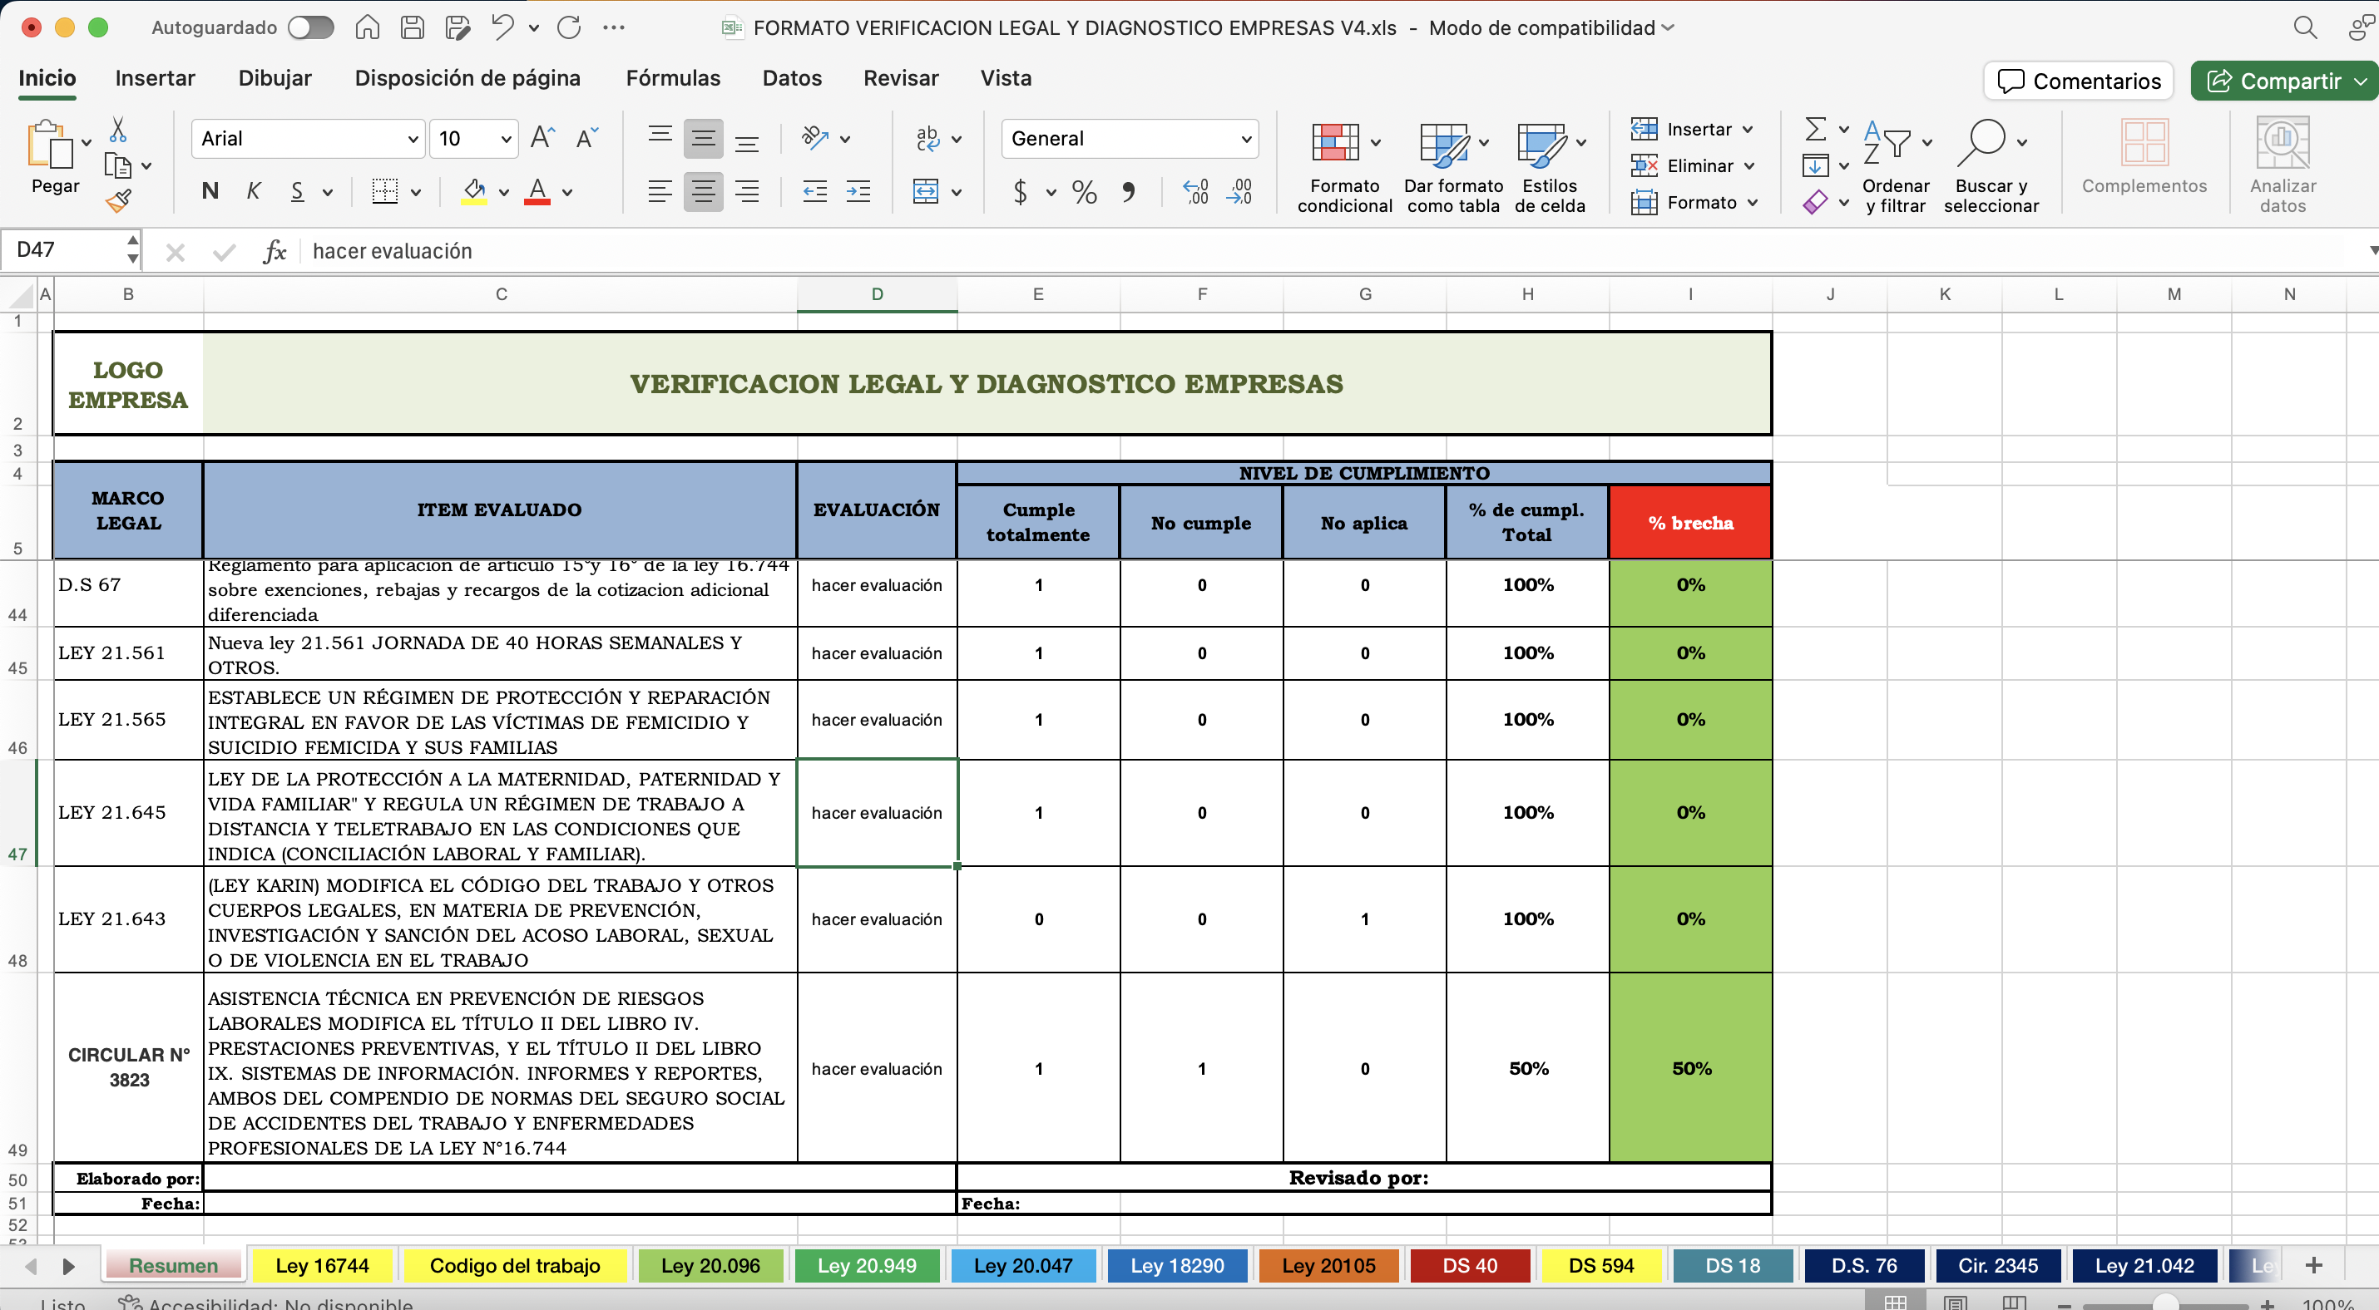Open the General number format dropdown
The width and height of the screenshot is (2379, 1310).
tap(1246, 140)
